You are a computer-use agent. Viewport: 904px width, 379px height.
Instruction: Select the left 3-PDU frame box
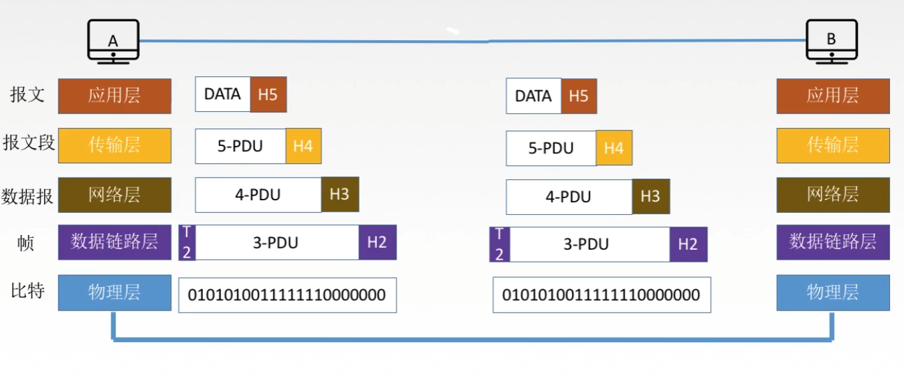277,242
